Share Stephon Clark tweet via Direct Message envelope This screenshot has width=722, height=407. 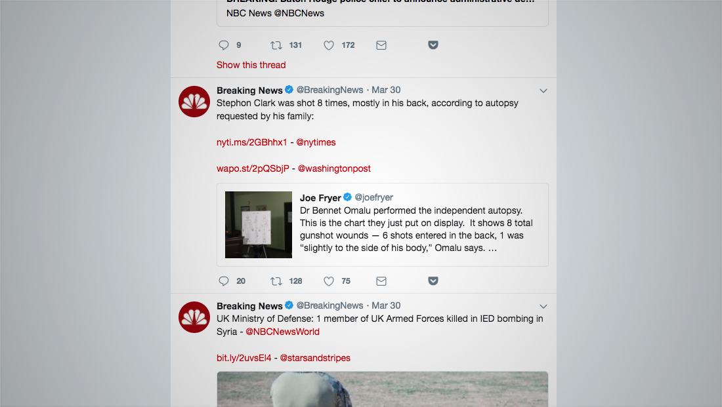coord(381,281)
